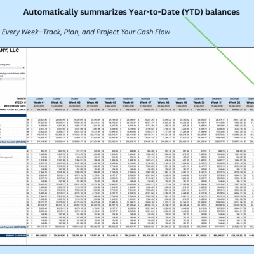Image resolution: width=254 pixels, height=254 pixels.
Task: Select the Week 45 column header
Action: [x=110, y=102]
